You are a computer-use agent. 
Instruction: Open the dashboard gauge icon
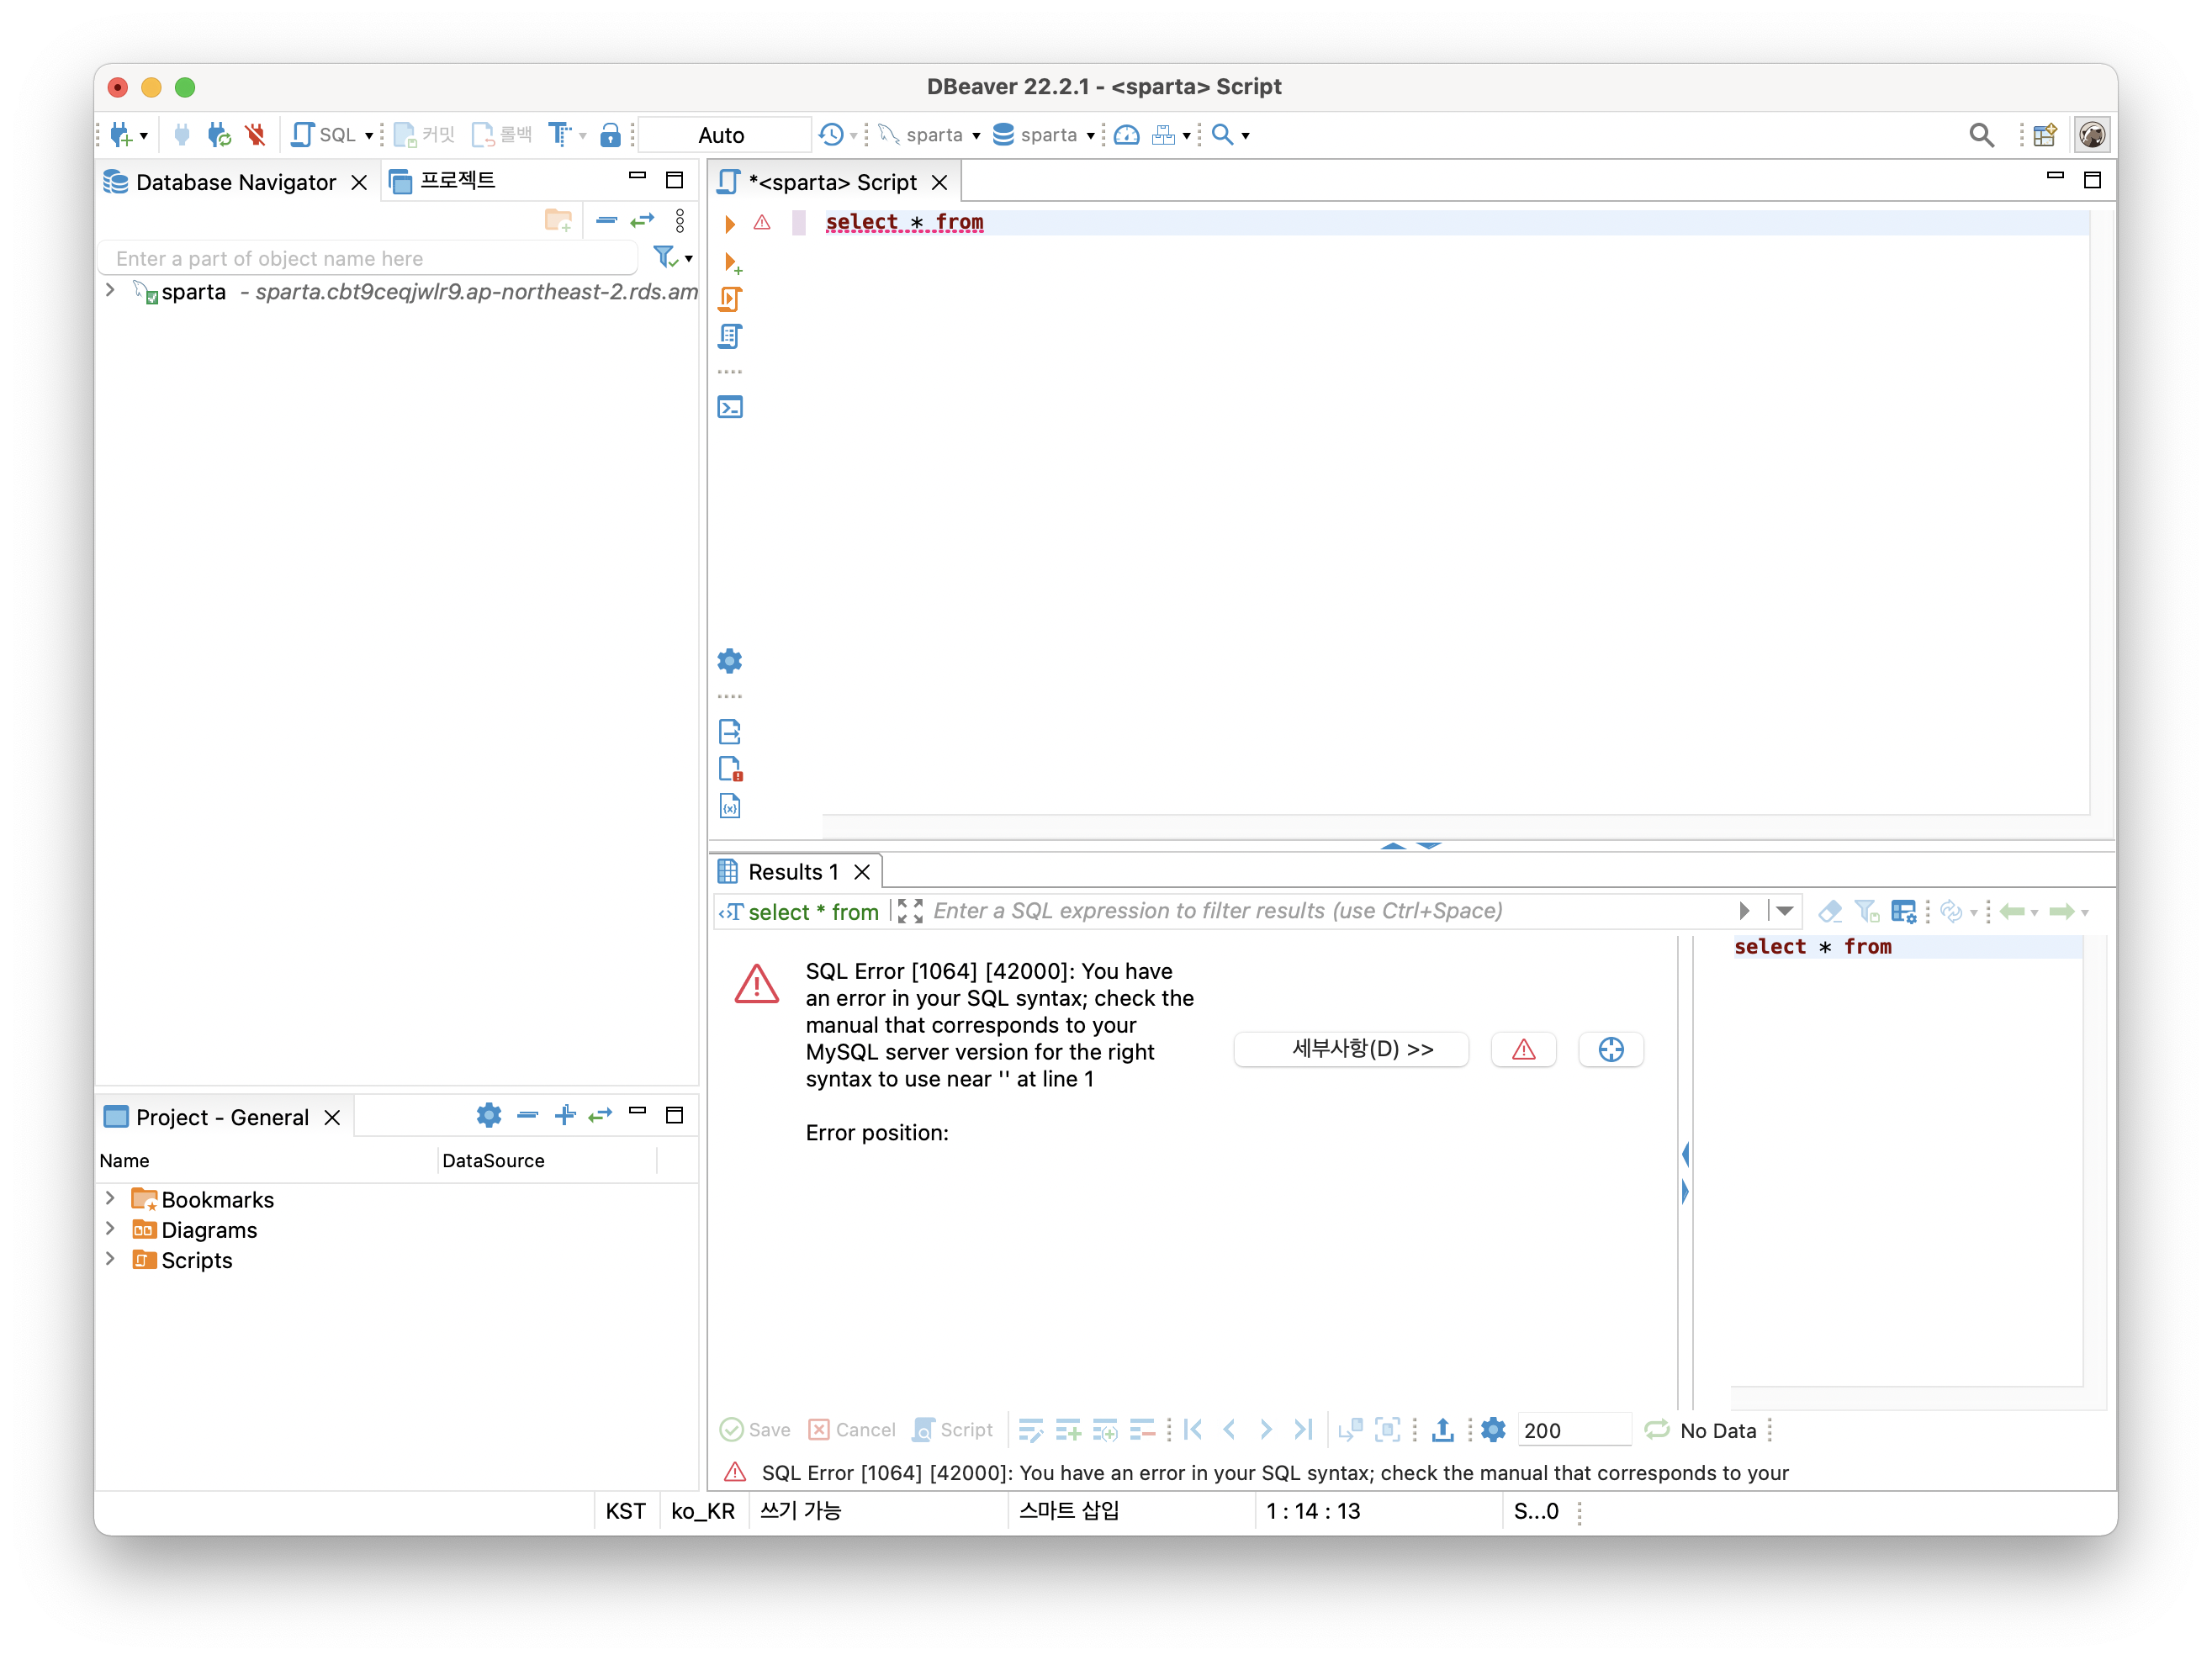click(x=1127, y=135)
